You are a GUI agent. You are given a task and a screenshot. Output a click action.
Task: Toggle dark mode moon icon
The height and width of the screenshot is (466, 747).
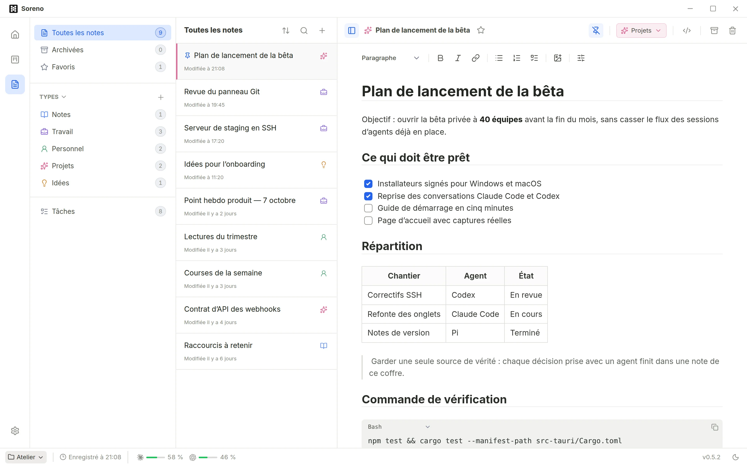point(736,457)
